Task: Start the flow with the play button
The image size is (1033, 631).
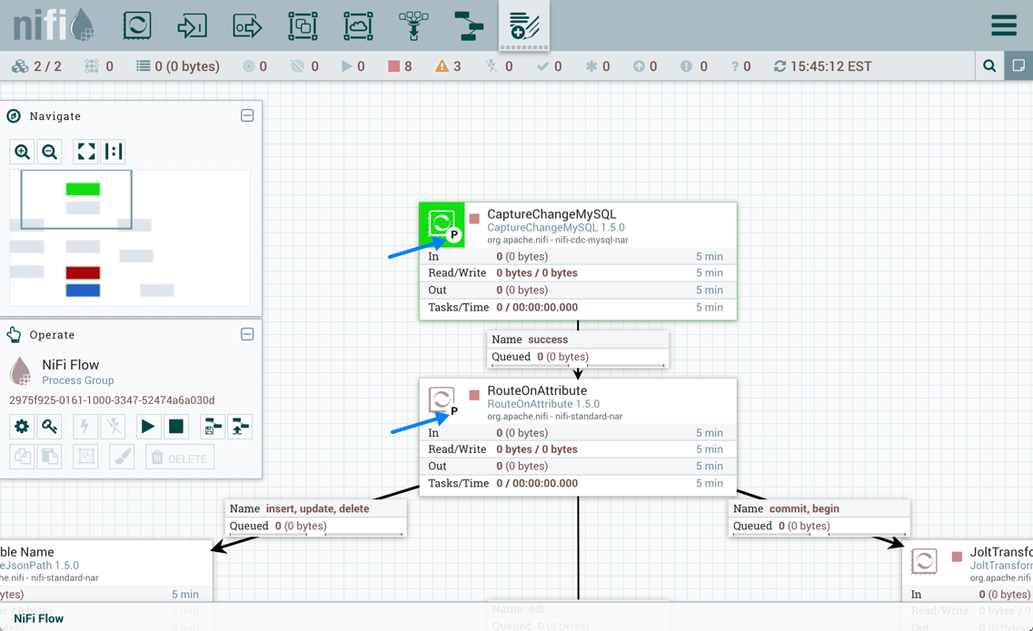Action: [147, 426]
